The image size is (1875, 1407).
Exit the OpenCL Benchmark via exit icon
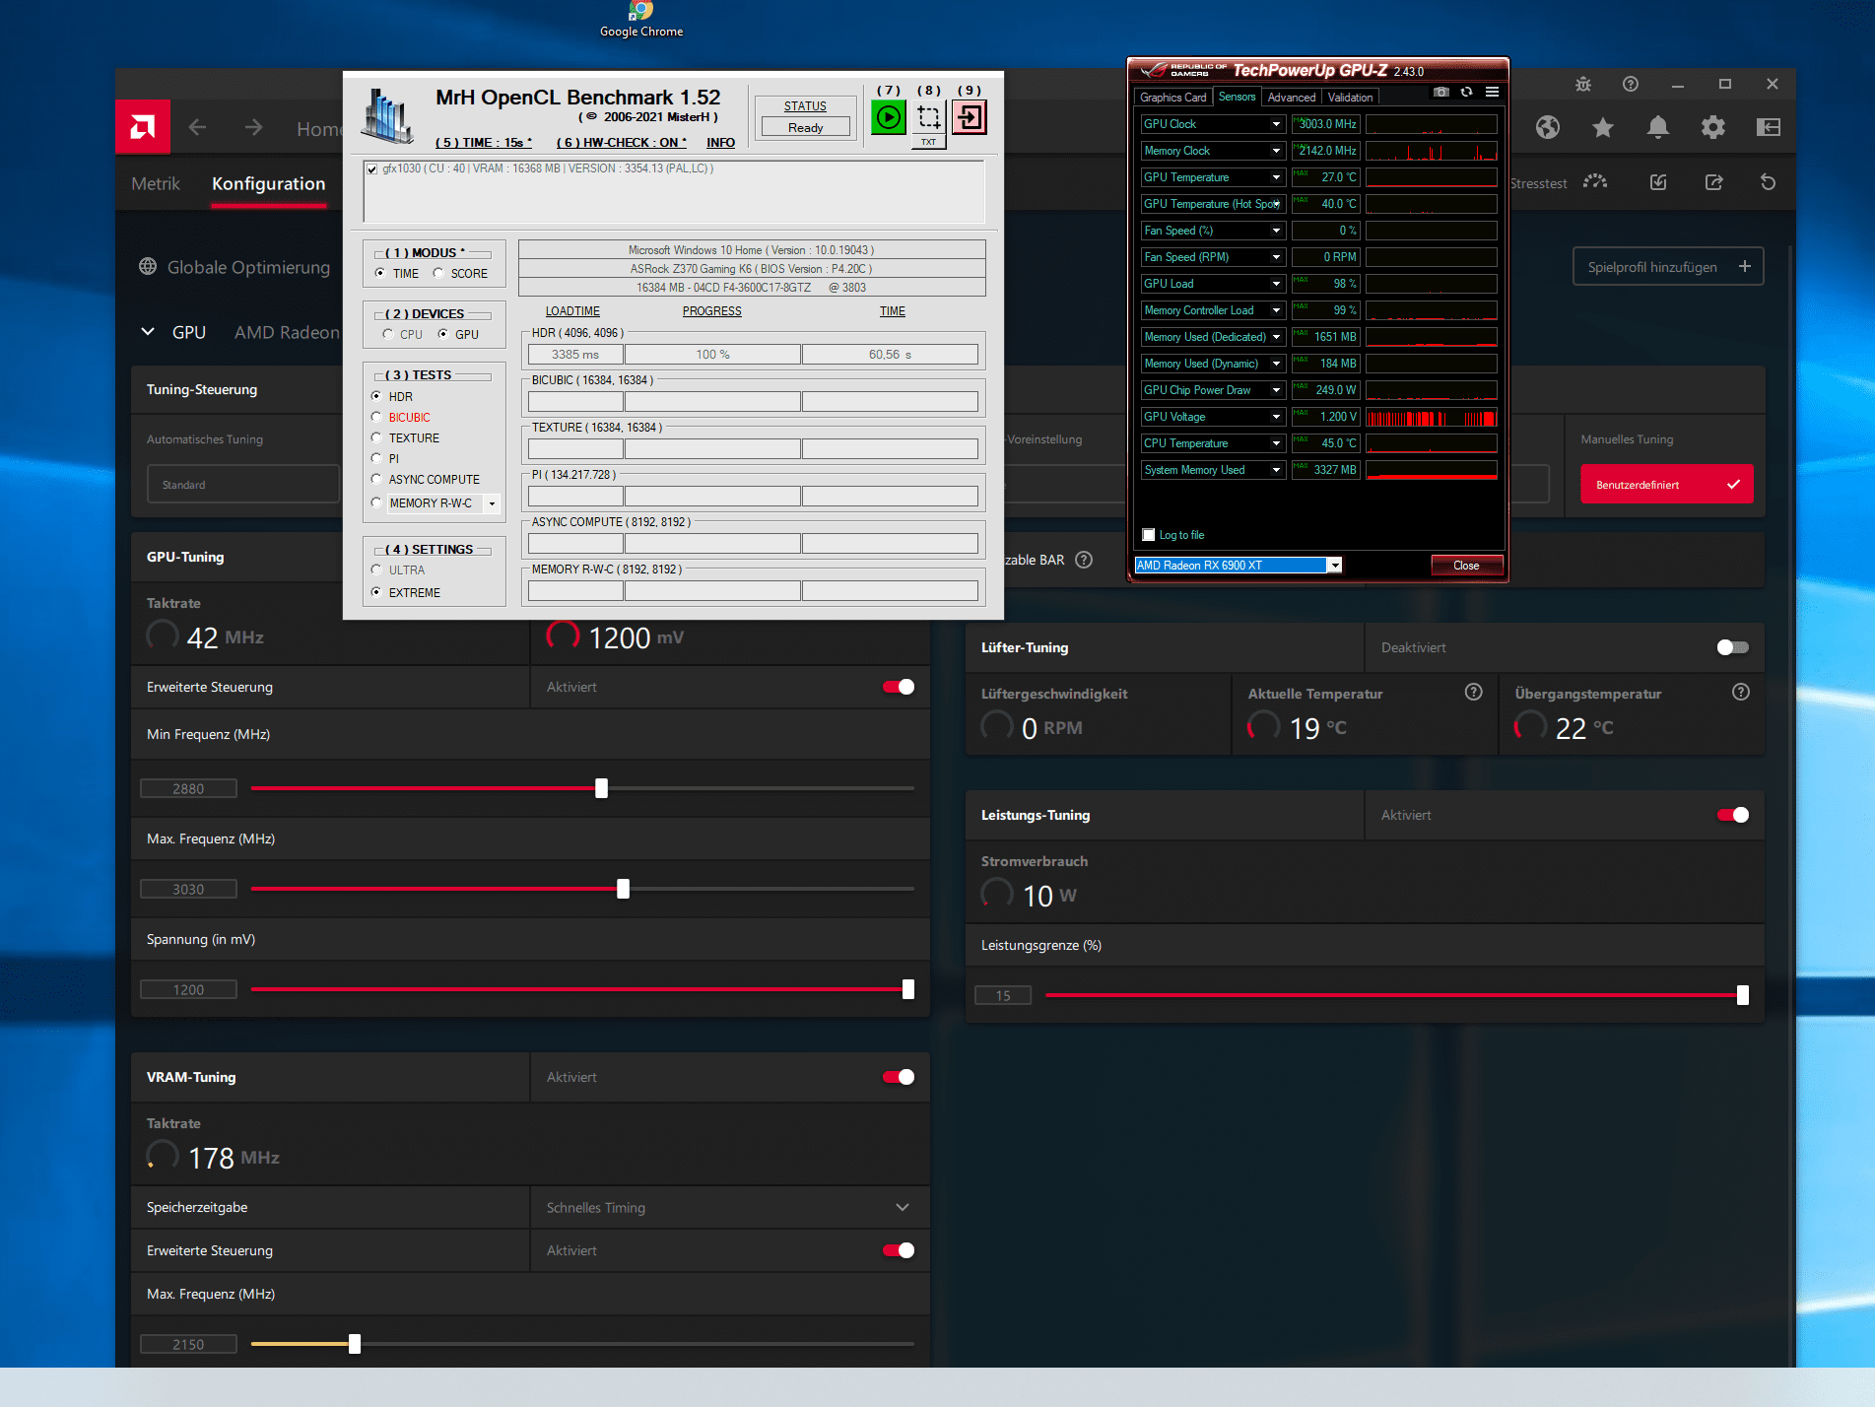click(x=970, y=118)
